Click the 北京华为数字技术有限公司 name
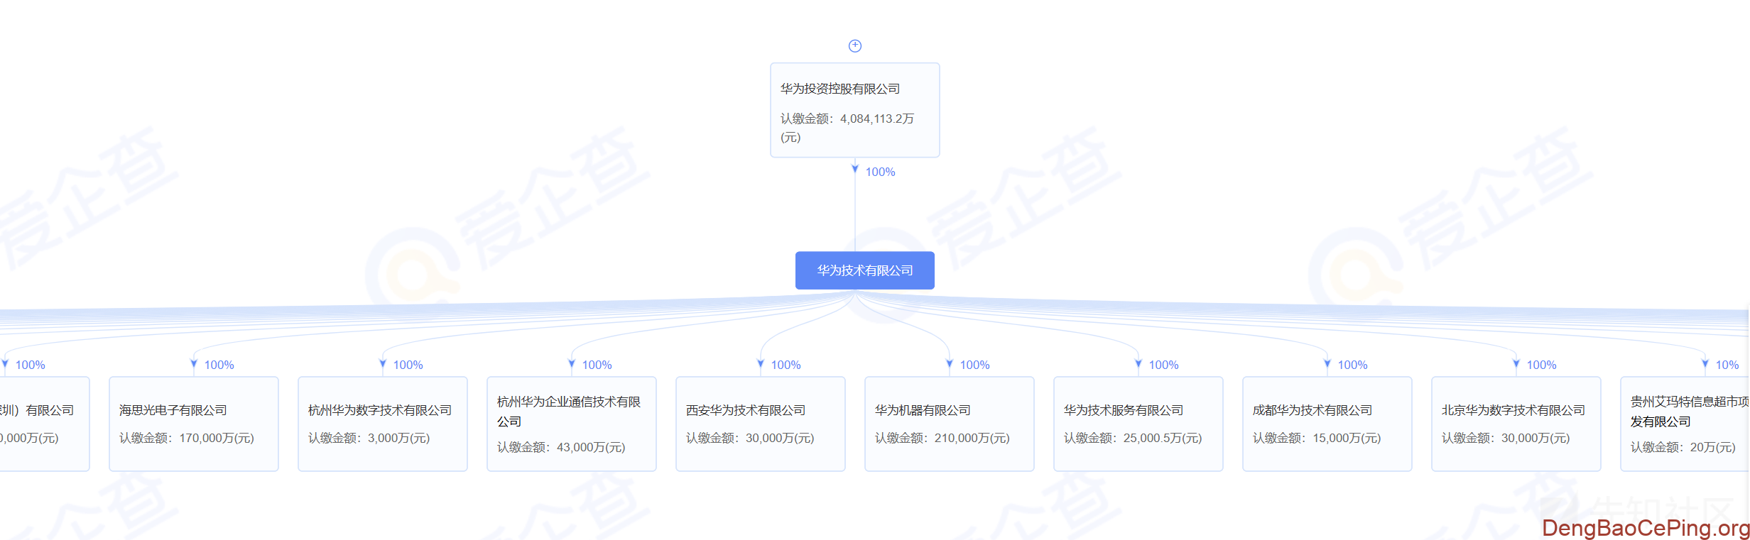Viewport: 1750px width, 540px height. pyautogui.click(x=1513, y=410)
